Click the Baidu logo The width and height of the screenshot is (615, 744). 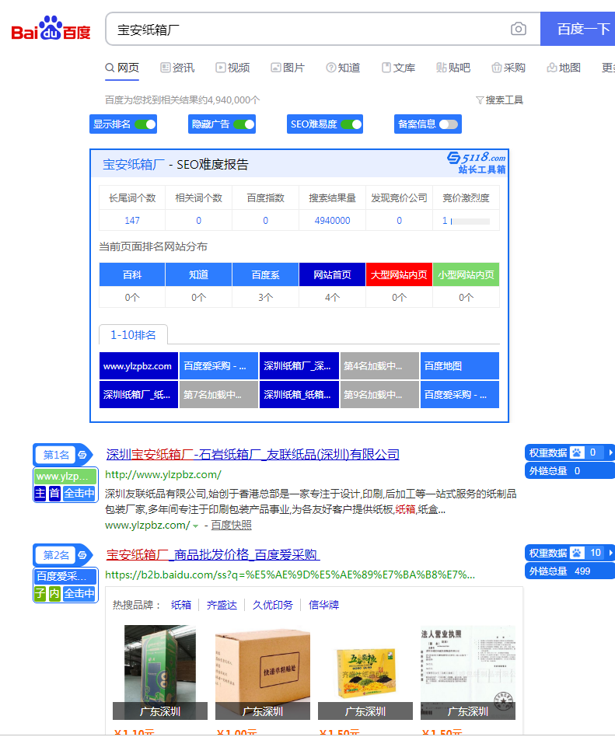coord(51,29)
